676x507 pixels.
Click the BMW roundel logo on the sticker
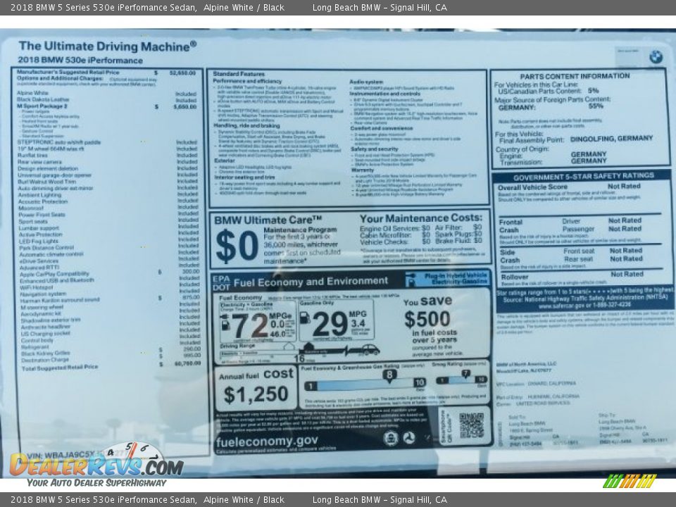pos(656,57)
